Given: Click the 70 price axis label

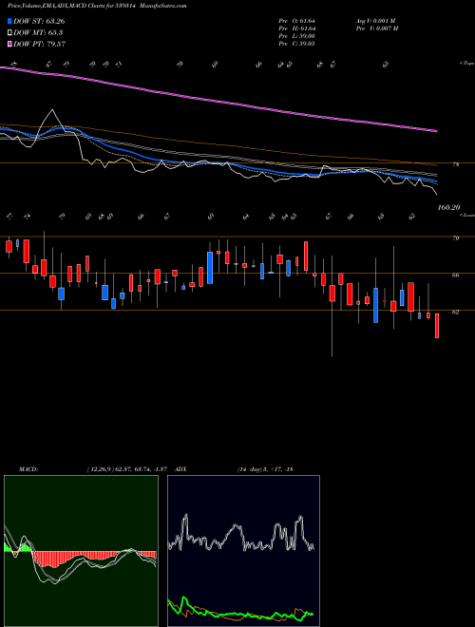Looking at the screenshot, I should point(455,237).
